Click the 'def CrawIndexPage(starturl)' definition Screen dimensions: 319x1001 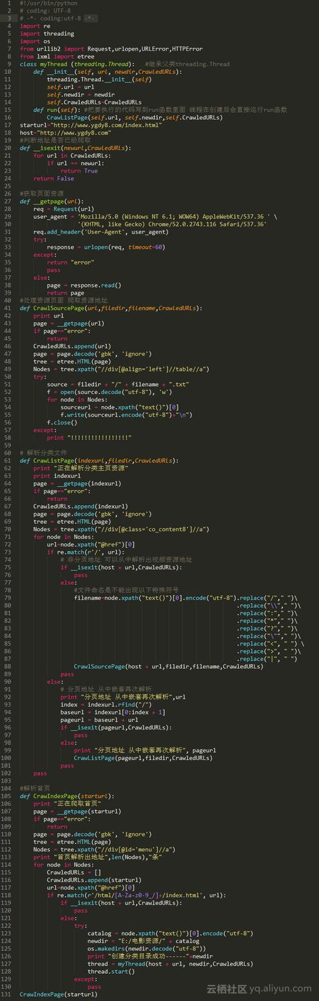coord(67,795)
